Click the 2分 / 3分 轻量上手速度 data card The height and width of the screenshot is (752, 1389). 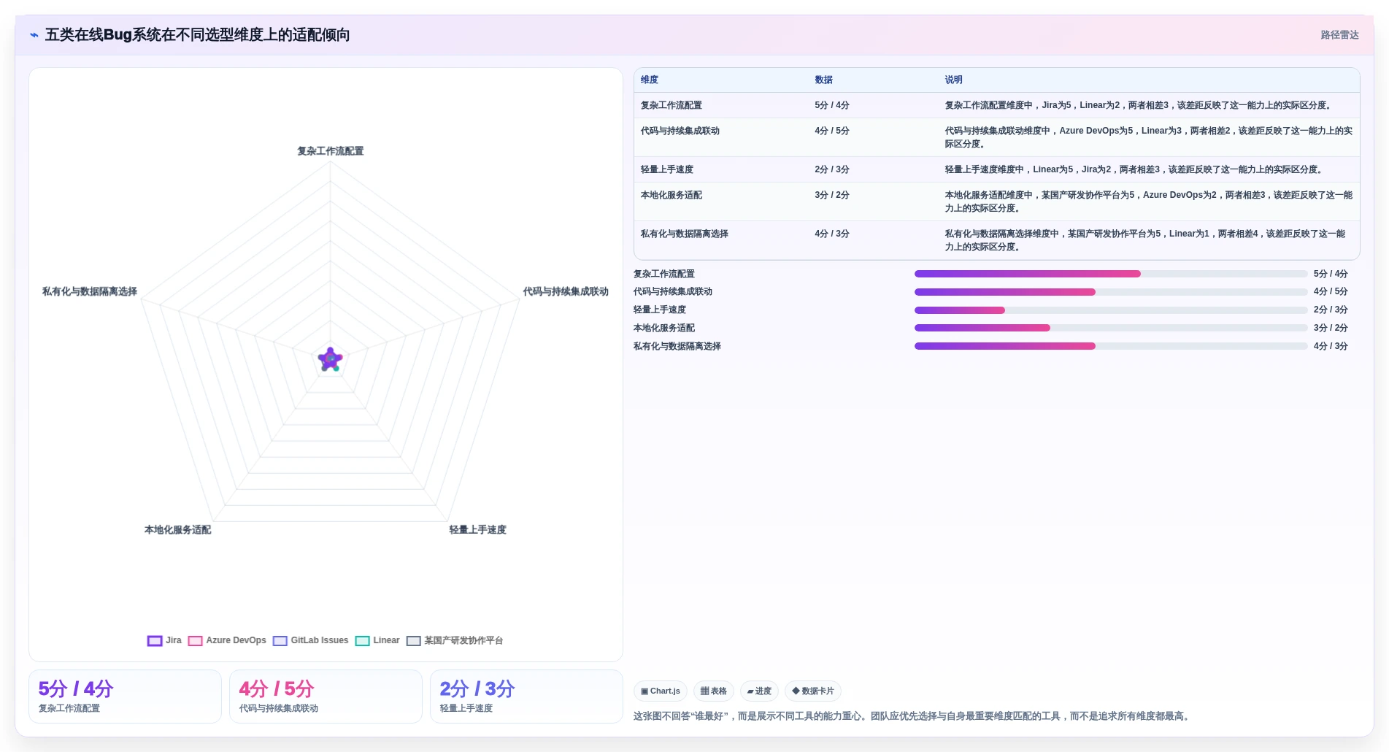(526, 697)
